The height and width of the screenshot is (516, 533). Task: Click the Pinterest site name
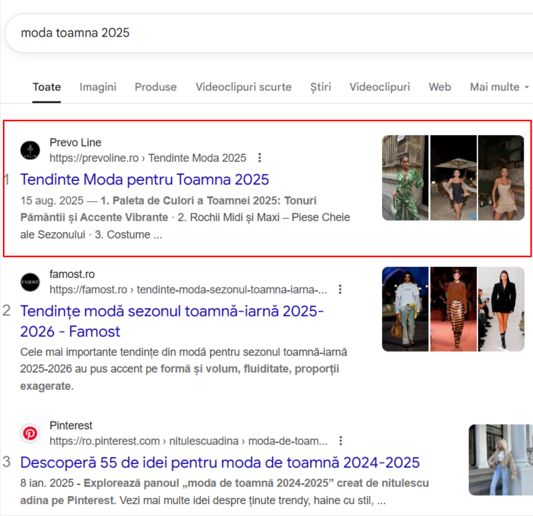[x=71, y=425]
